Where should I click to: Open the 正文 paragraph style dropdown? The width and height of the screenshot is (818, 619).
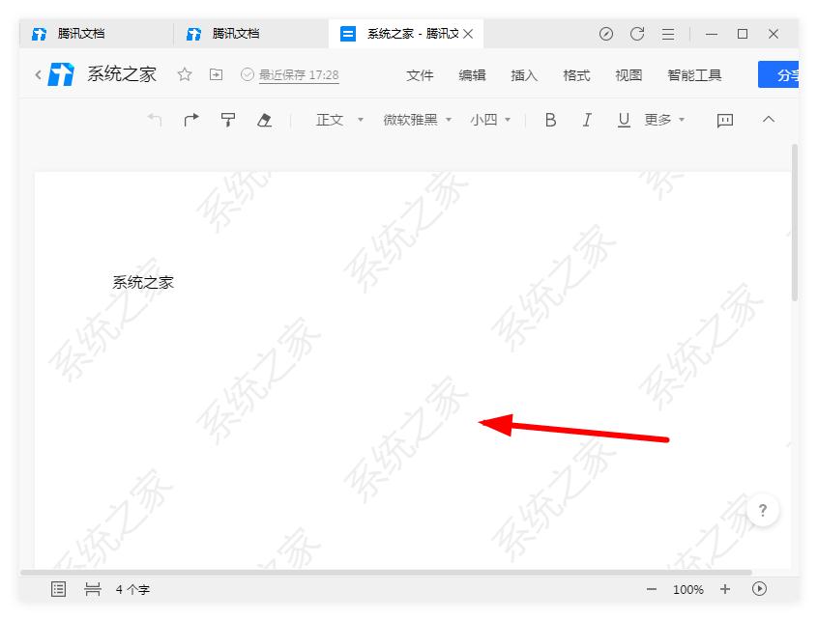click(x=339, y=120)
